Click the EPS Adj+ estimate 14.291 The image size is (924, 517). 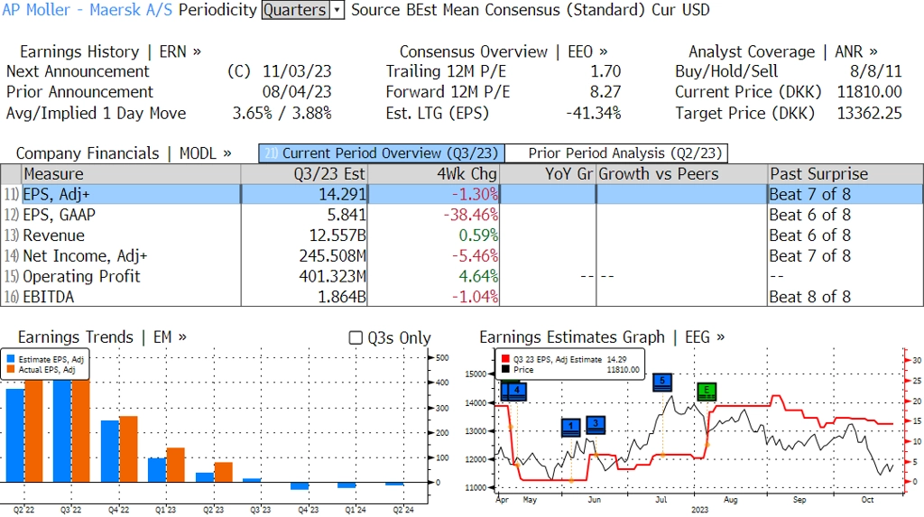[x=304, y=194]
